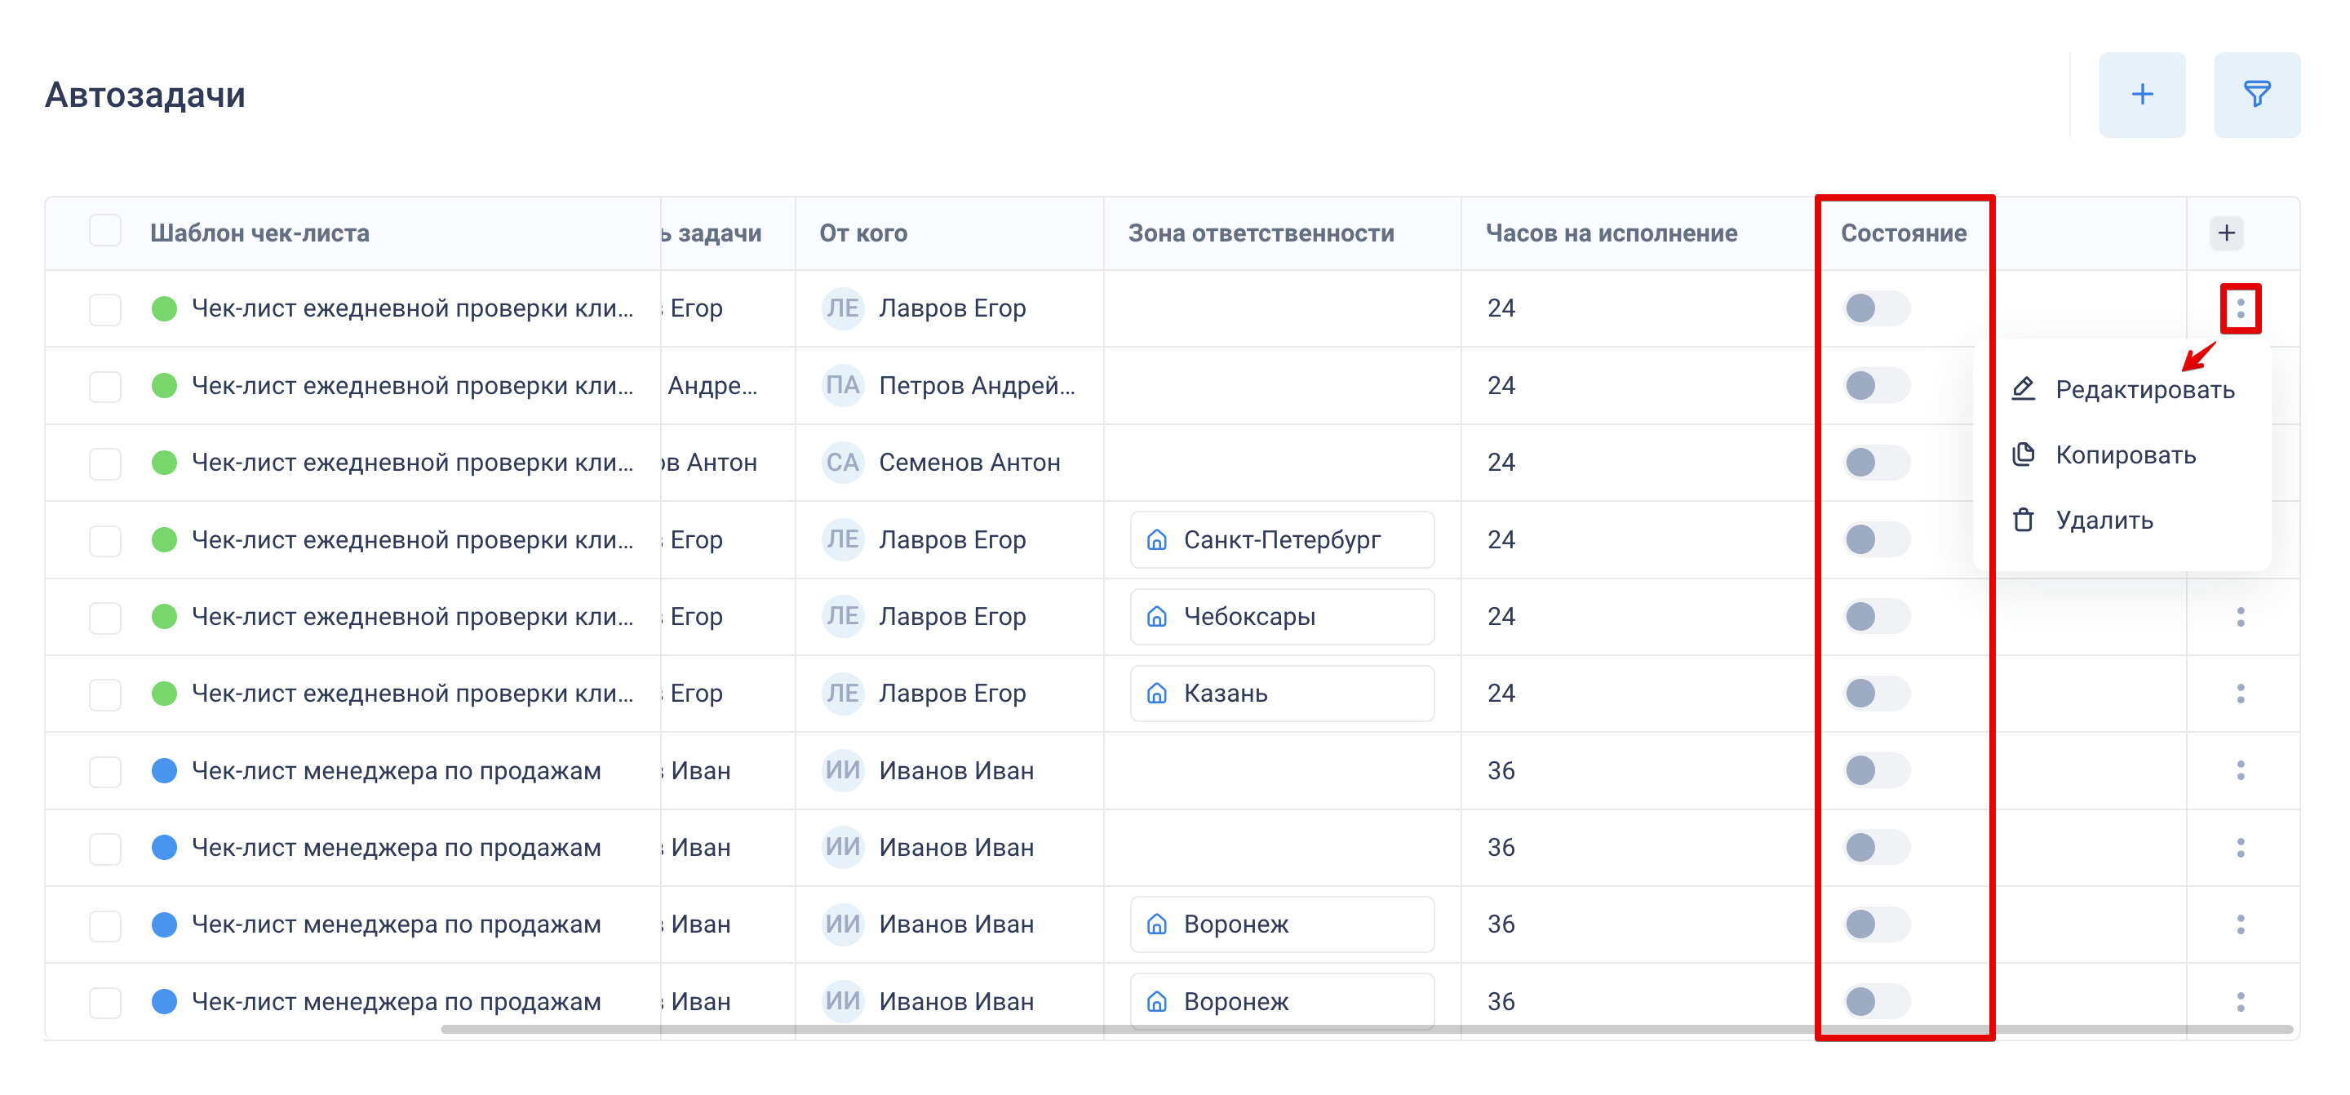Open the three-dot menu of the Чебоксары row
2350x1095 pixels.
(x=2240, y=617)
